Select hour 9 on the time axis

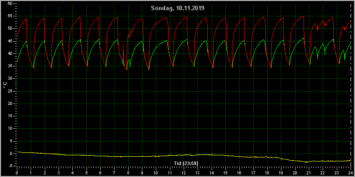(142, 173)
